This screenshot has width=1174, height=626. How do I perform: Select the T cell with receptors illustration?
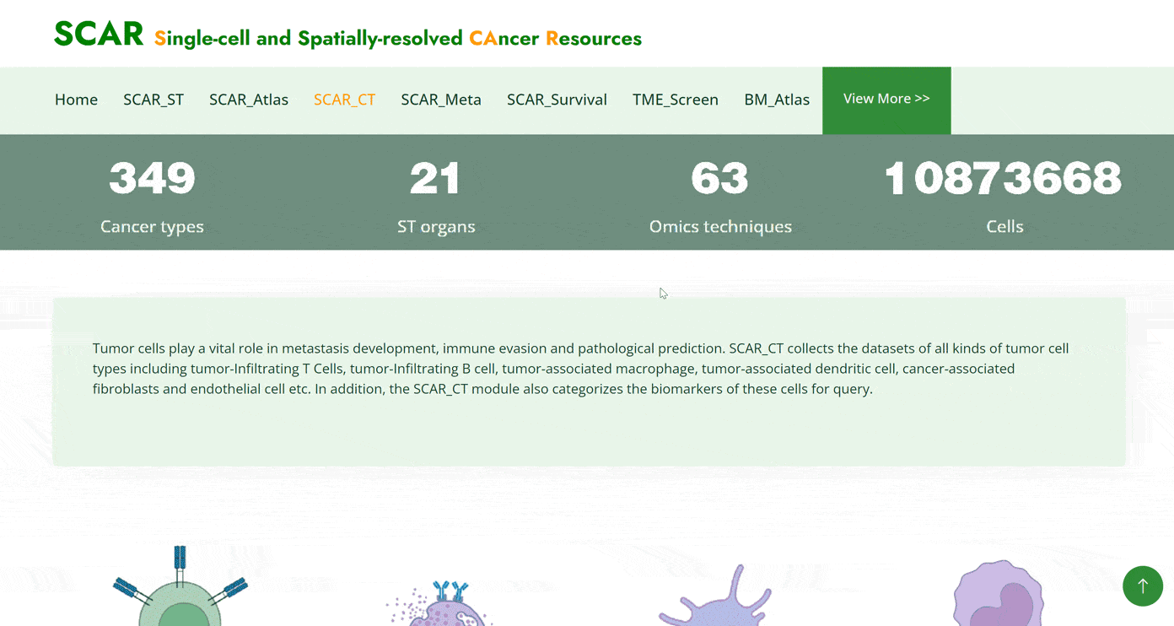pyautogui.click(x=180, y=586)
